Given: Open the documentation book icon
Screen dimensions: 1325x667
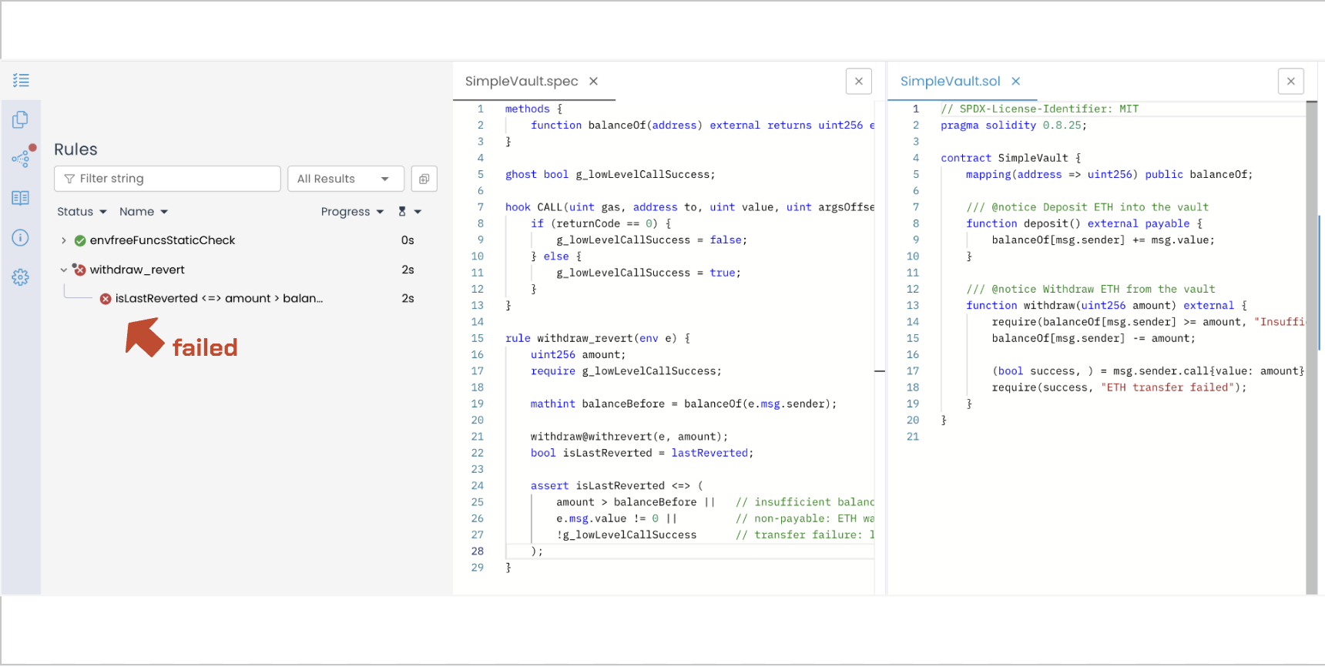Looking at the screenshot, I should (21, 198).
